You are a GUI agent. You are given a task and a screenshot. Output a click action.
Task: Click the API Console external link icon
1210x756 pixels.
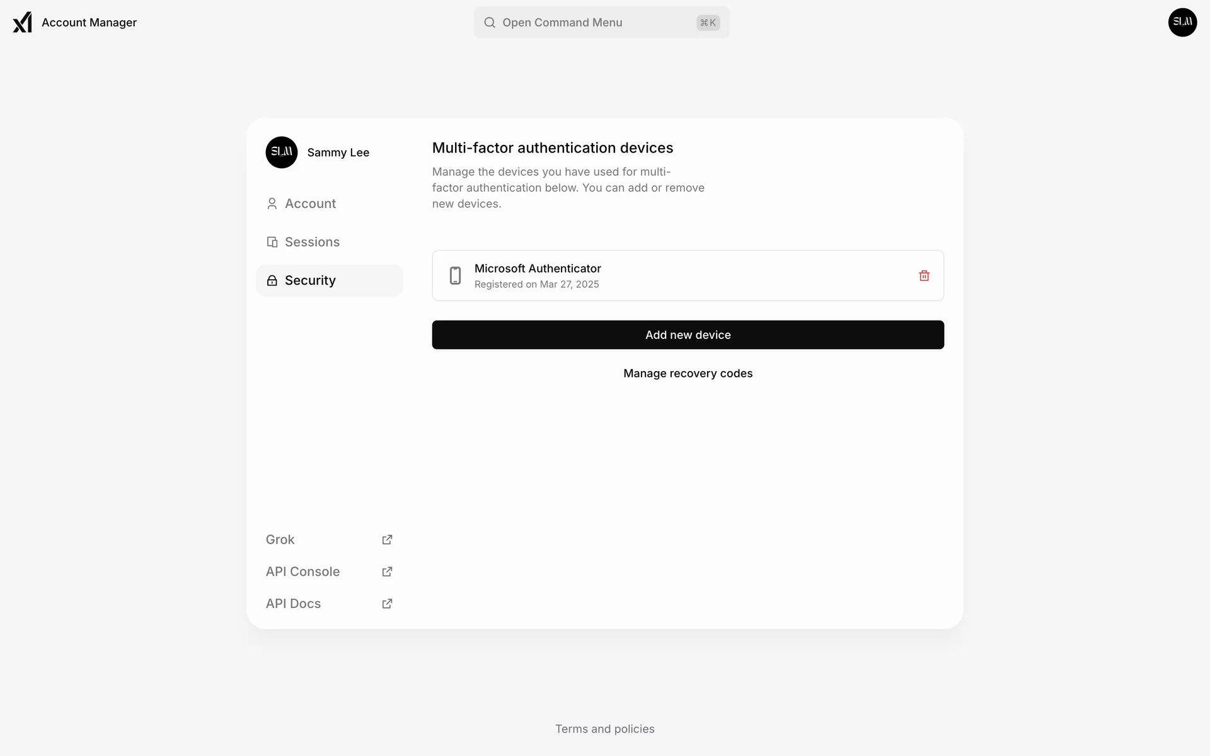(x=387, y=572)
